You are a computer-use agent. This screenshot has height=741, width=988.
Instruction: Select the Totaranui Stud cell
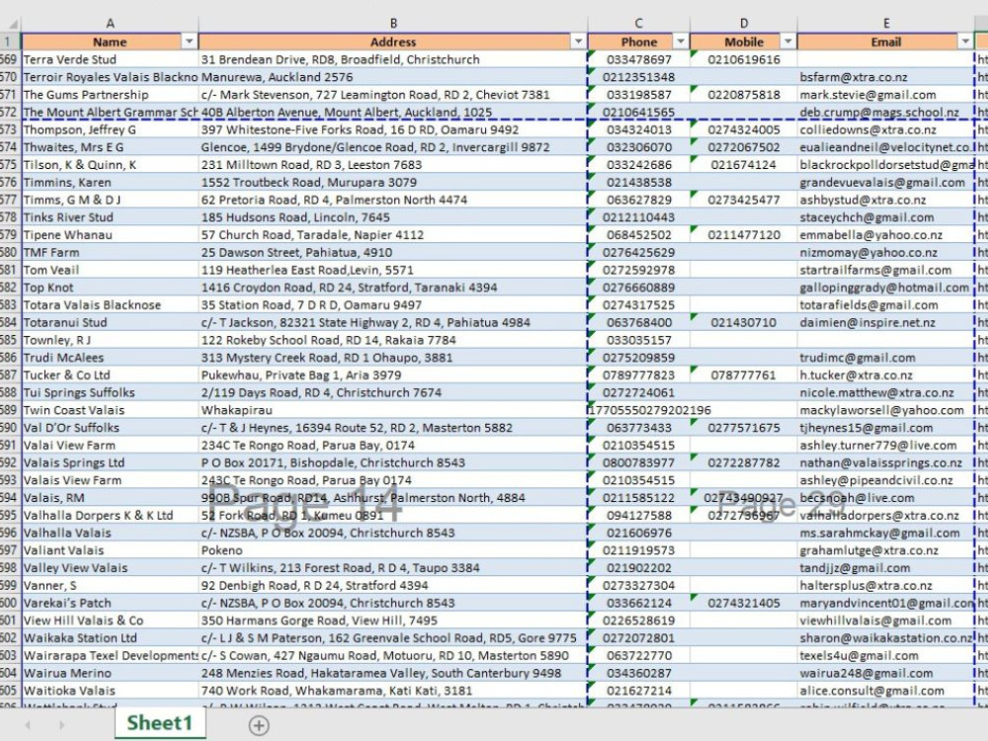coord(110,322)
